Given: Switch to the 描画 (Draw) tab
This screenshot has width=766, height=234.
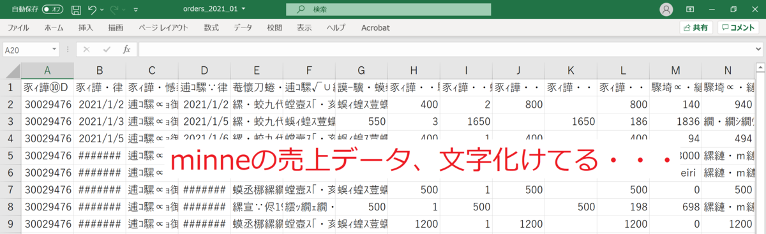Looking at the screenshot, I should (x=116, y=28).
